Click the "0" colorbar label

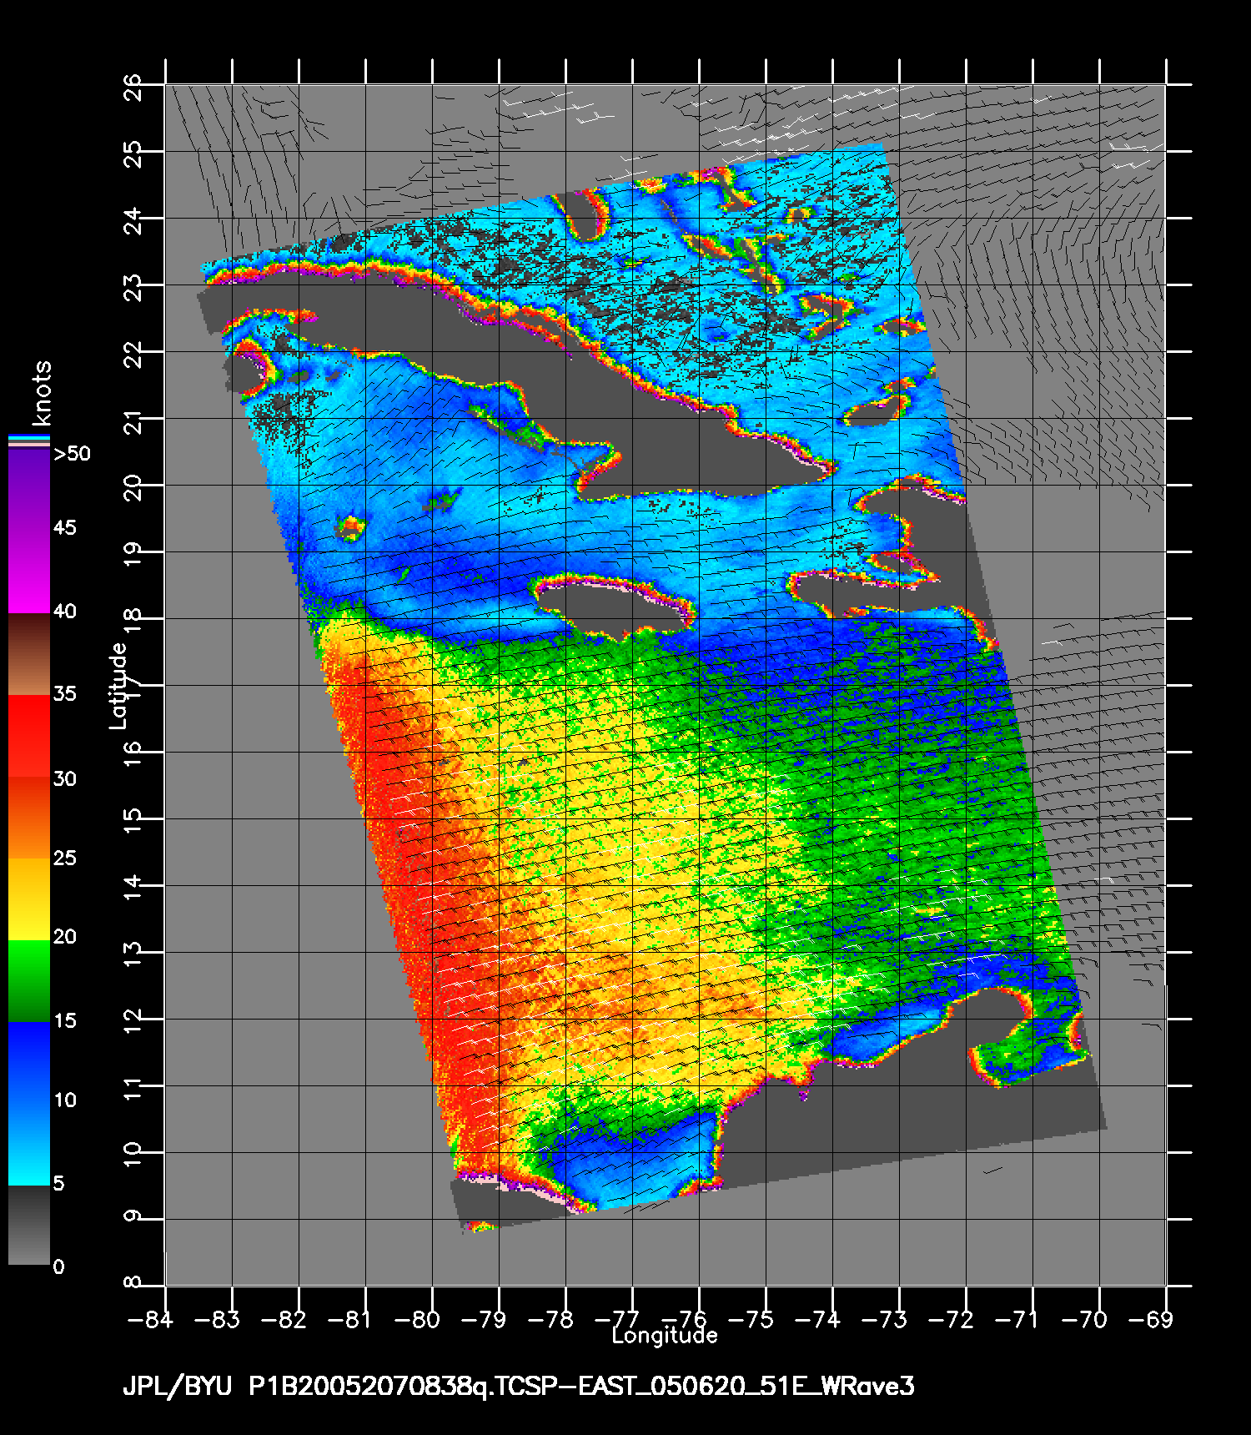(58, 1266)
